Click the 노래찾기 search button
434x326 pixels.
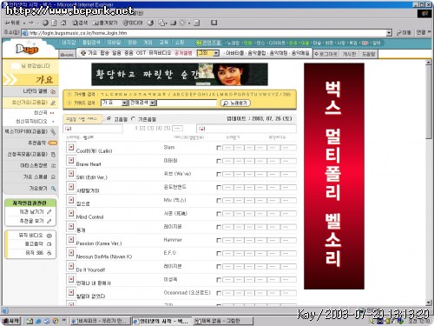pyautogui.click(x=235, y=103)
